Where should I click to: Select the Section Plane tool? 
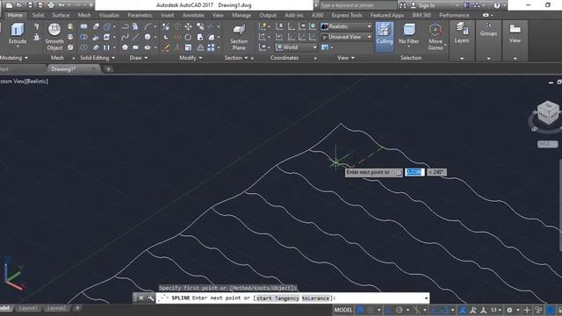pyautogui.click(x=239, y=37)
